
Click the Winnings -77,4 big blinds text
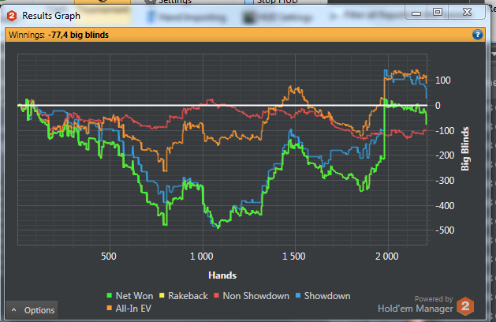[x=58, y=35]
